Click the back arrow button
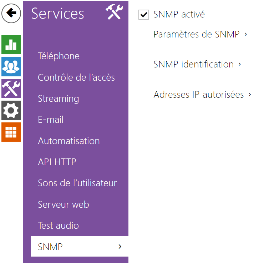269x263 pixels. (x=11, y=13)
